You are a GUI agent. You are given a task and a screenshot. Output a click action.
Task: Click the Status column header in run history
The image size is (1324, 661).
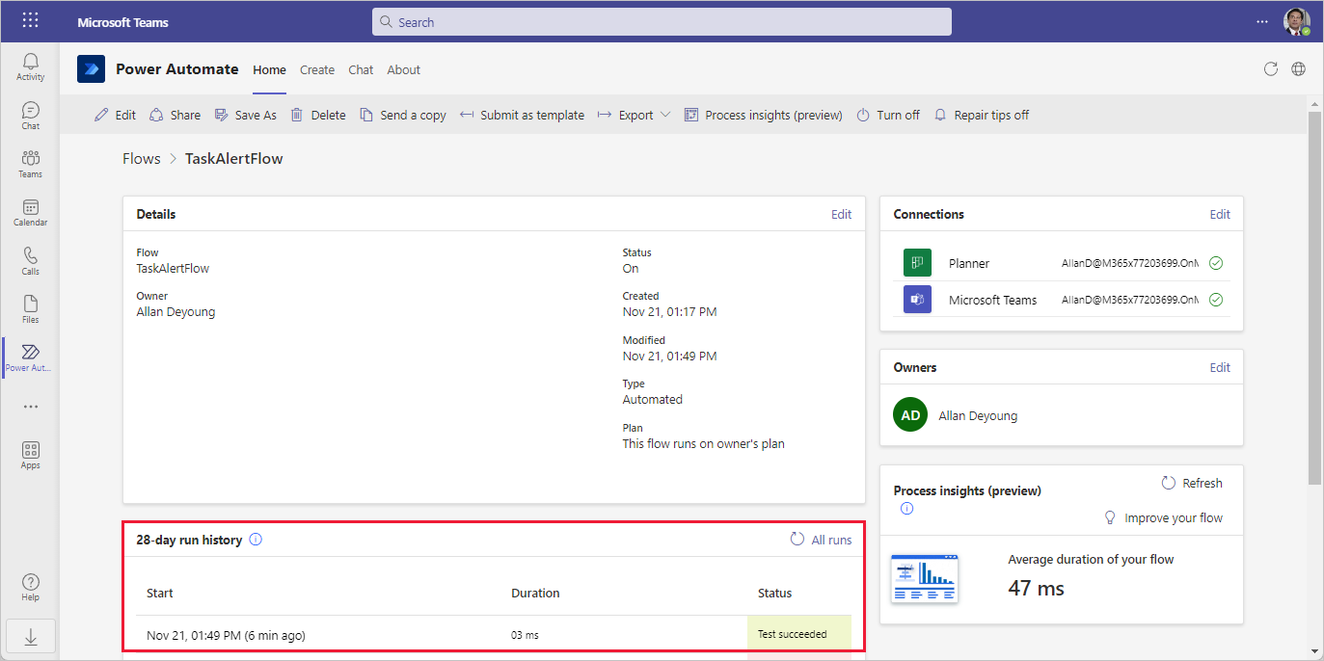774,593
